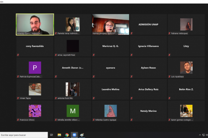Screen dimensions: 208x138
Task: Select Milenko Djuric's active video tile
Action: pyautogui.click(x=35, y=24)
